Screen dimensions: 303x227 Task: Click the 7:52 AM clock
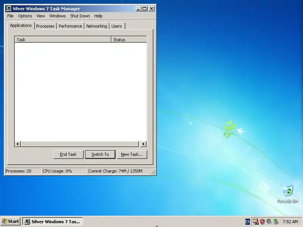coord(290,222)
